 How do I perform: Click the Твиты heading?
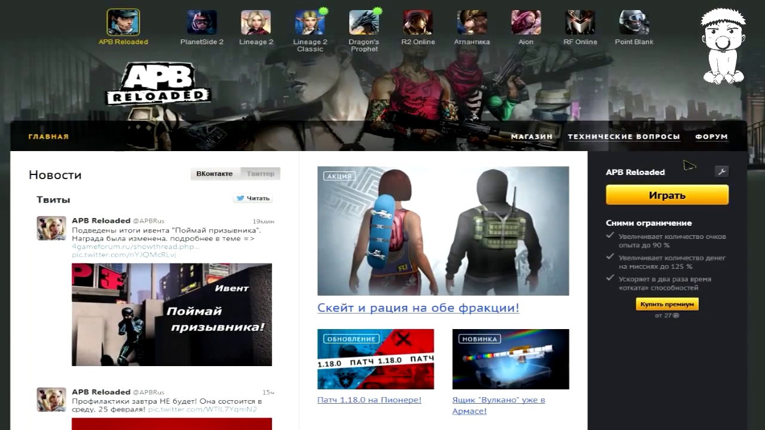point(53,199)
